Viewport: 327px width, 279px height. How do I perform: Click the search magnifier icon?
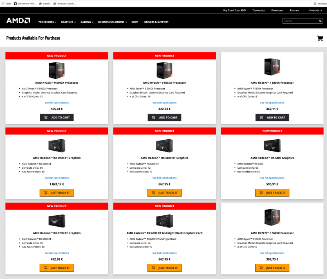[320, 21]
